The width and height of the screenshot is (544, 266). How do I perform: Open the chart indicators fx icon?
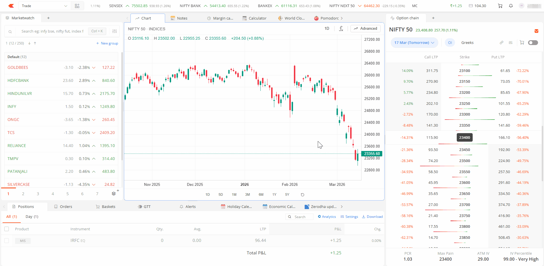coord(341,29)
